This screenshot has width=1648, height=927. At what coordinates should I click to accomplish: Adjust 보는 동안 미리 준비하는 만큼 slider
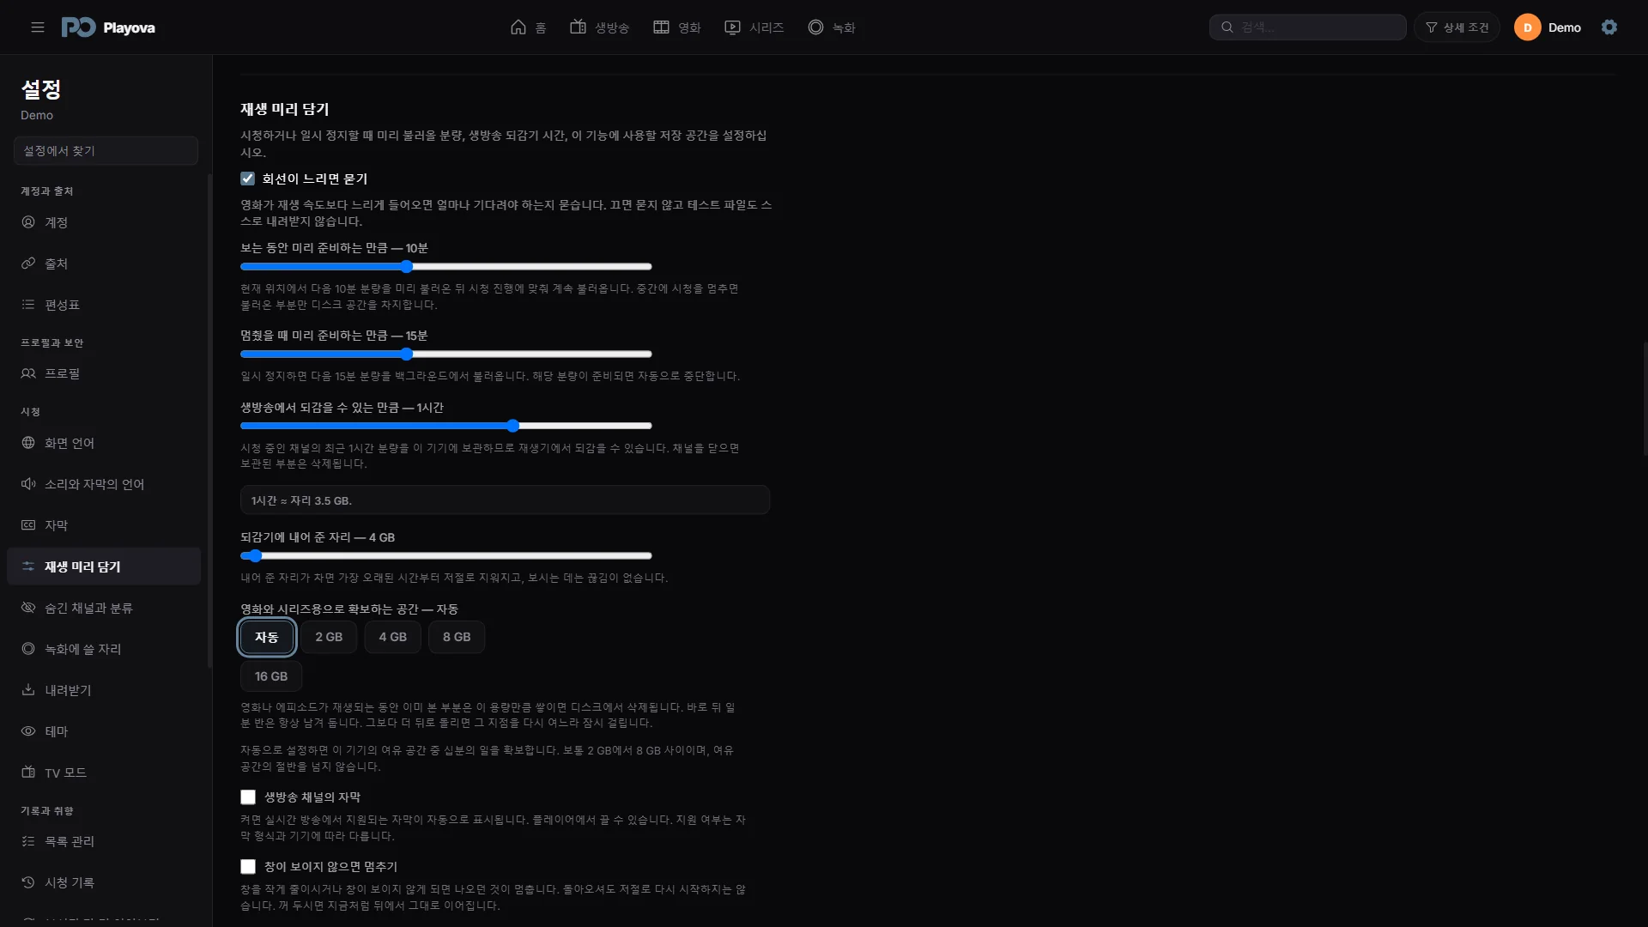point(446,267)
